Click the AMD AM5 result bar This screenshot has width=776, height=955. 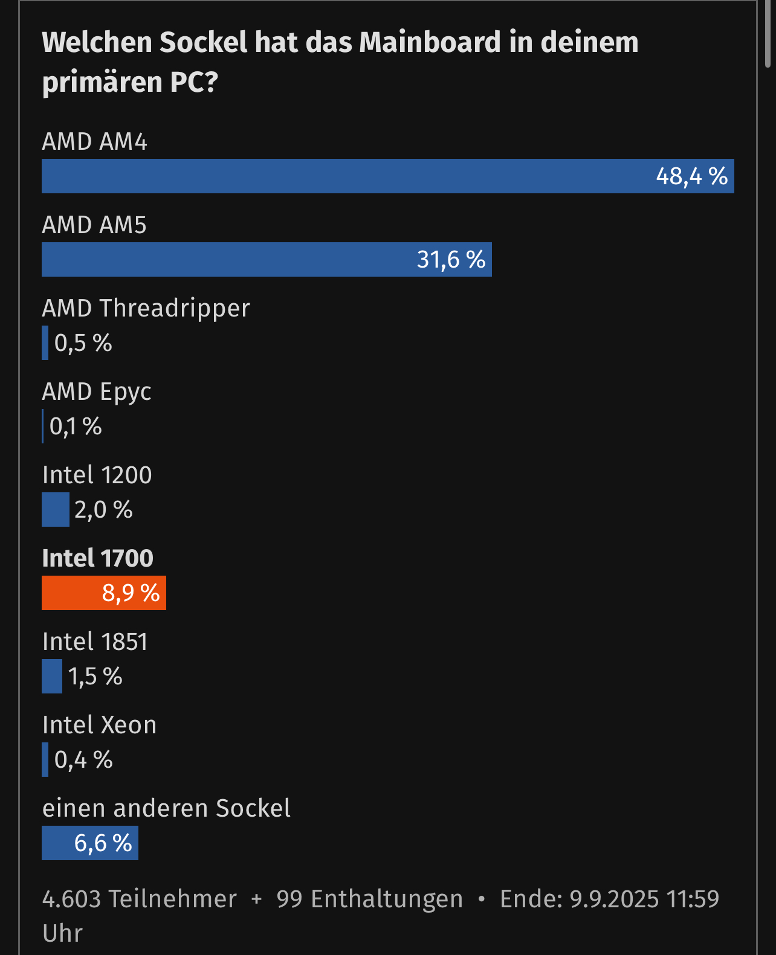click(x=267, y=260)
